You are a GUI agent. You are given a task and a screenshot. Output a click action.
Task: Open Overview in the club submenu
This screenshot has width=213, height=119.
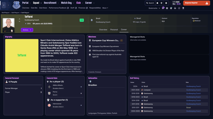tap(26, 8)
